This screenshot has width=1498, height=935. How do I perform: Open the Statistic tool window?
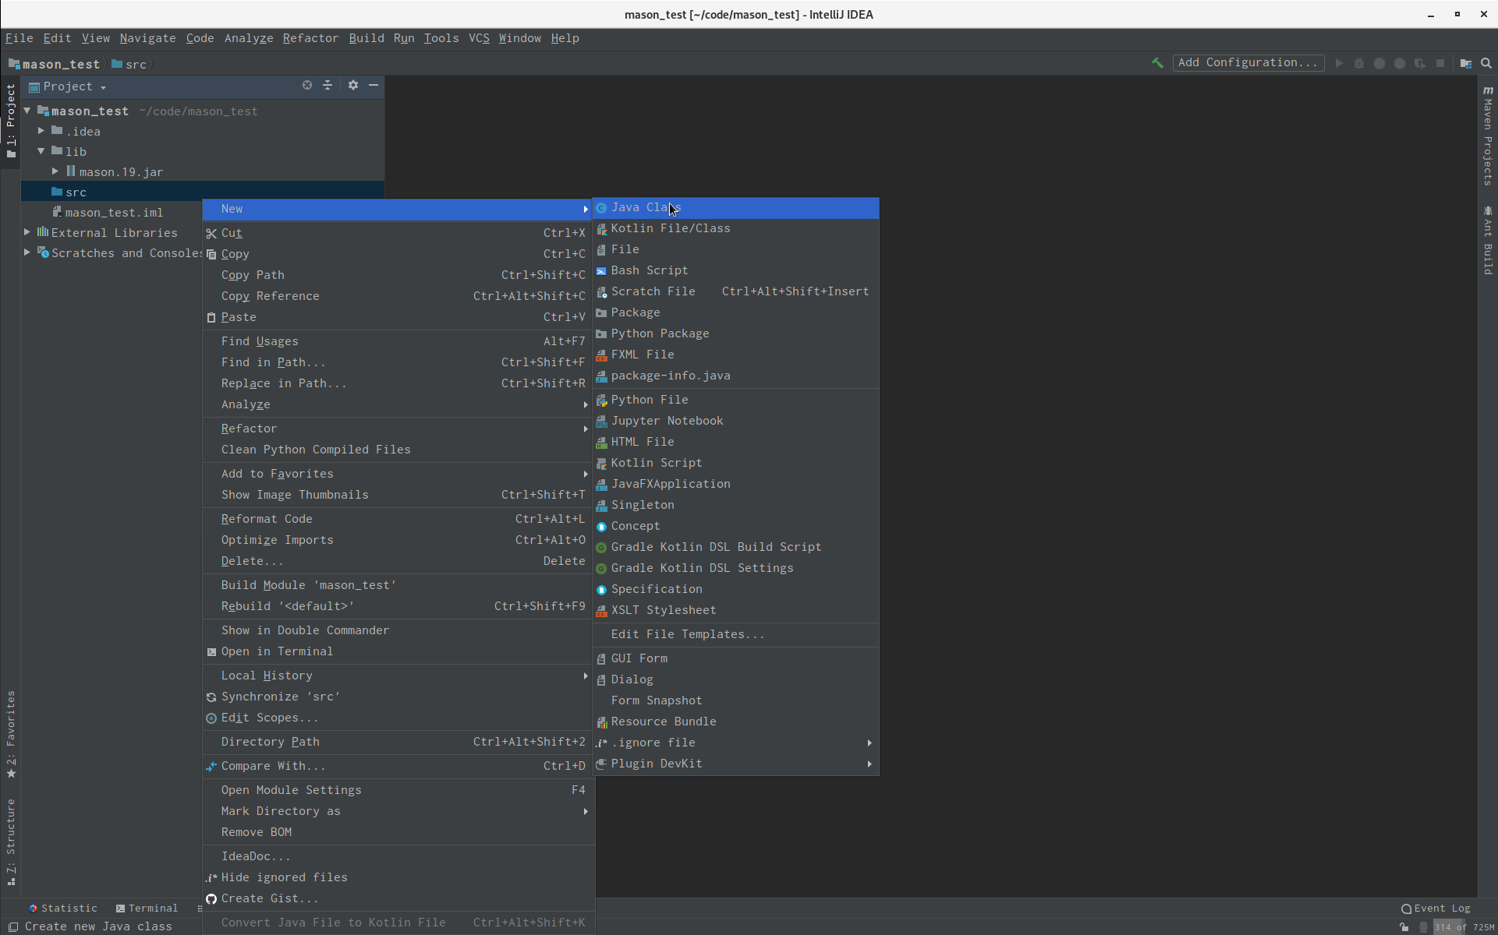[63, 909]
